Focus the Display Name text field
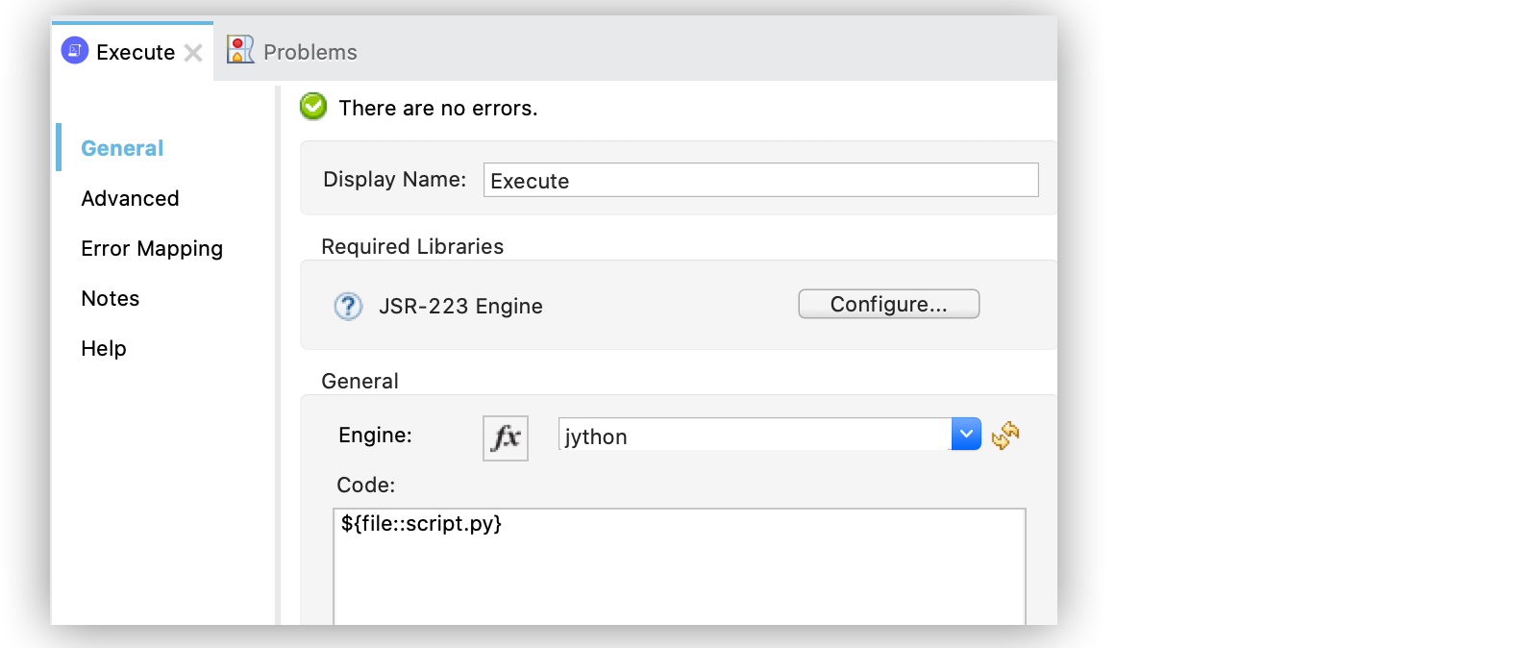 759,180
